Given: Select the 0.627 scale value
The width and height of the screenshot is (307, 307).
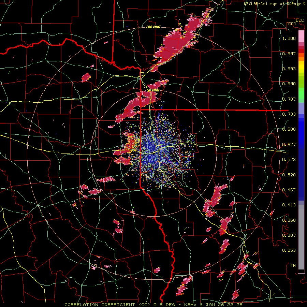Looking at the screenshot, I should click(x=289, y=145).
